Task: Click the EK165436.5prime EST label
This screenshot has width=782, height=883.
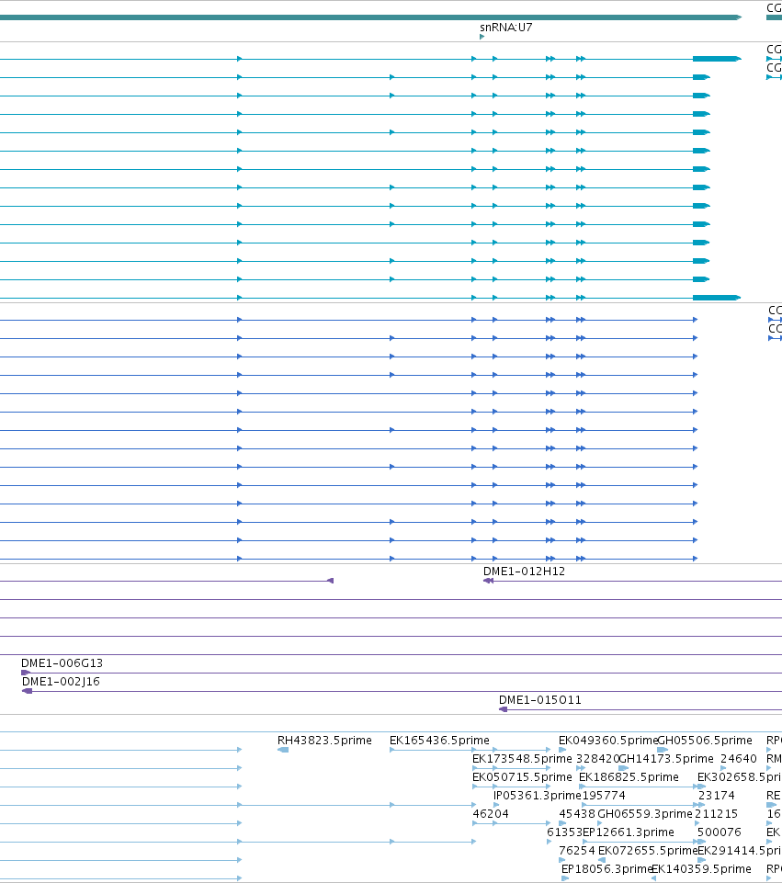Action: coord(439,740)
